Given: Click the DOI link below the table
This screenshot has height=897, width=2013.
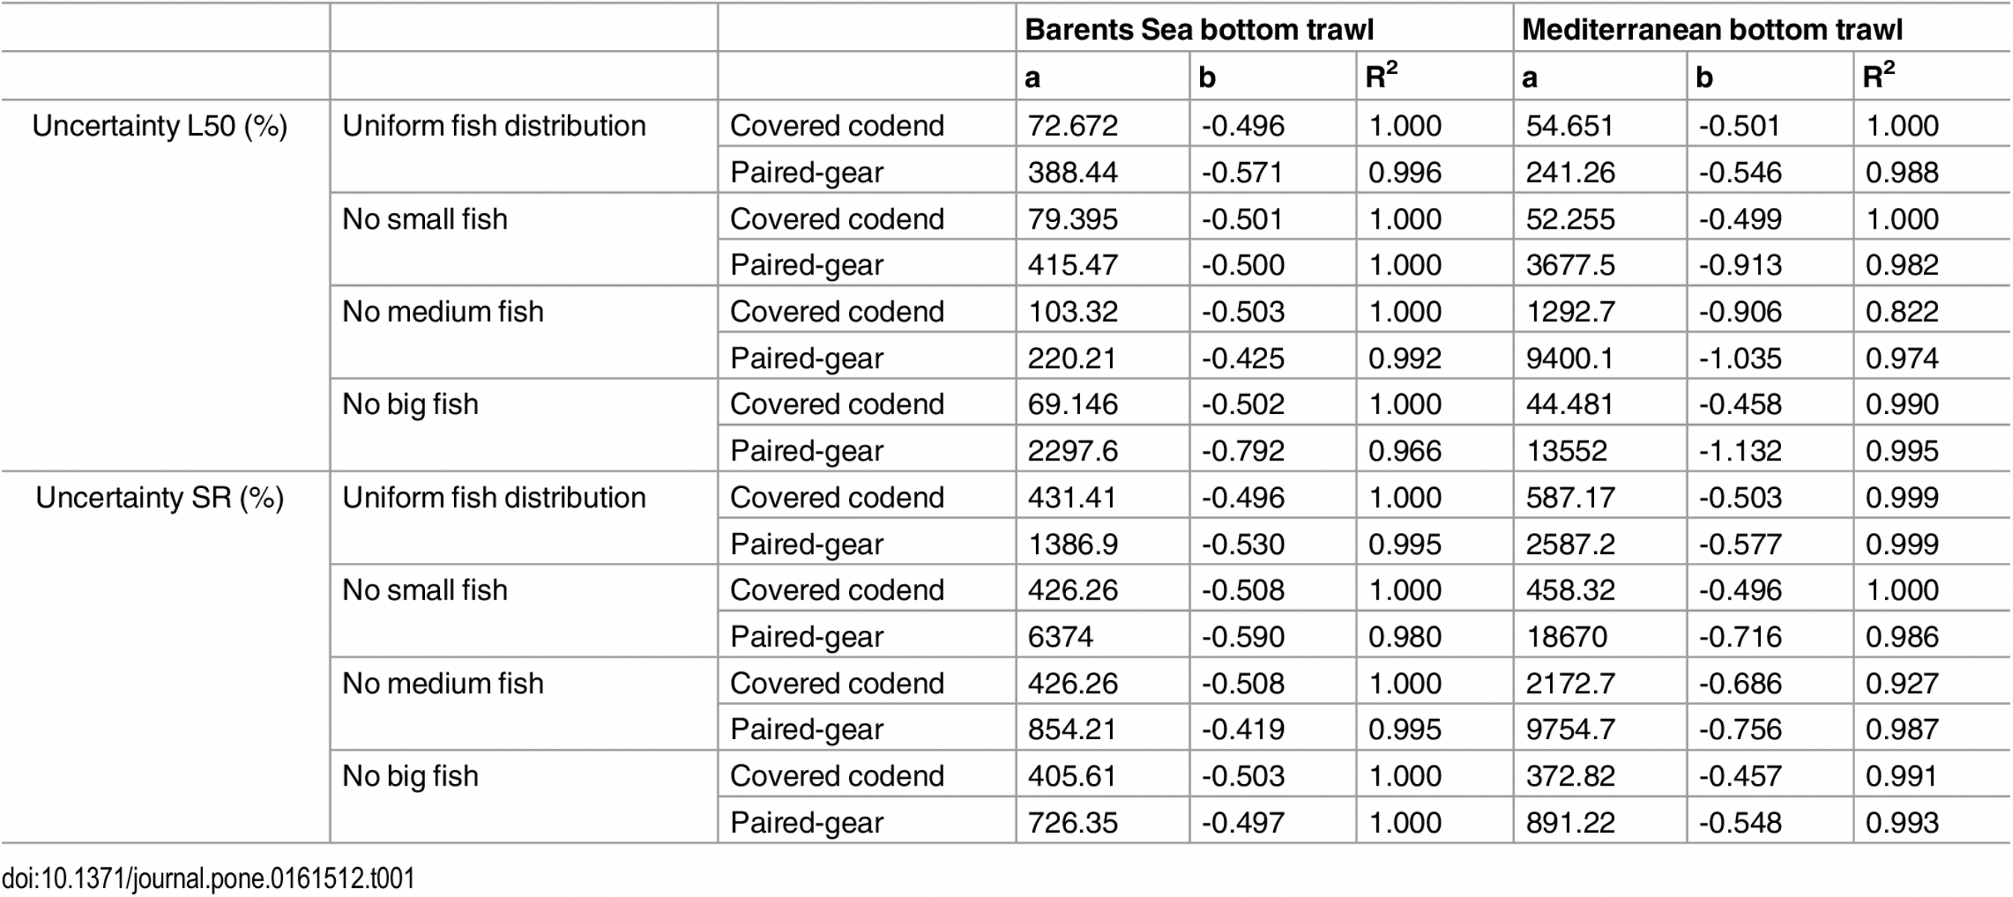Looking at the screenshot, I should (x=208, y=878).
